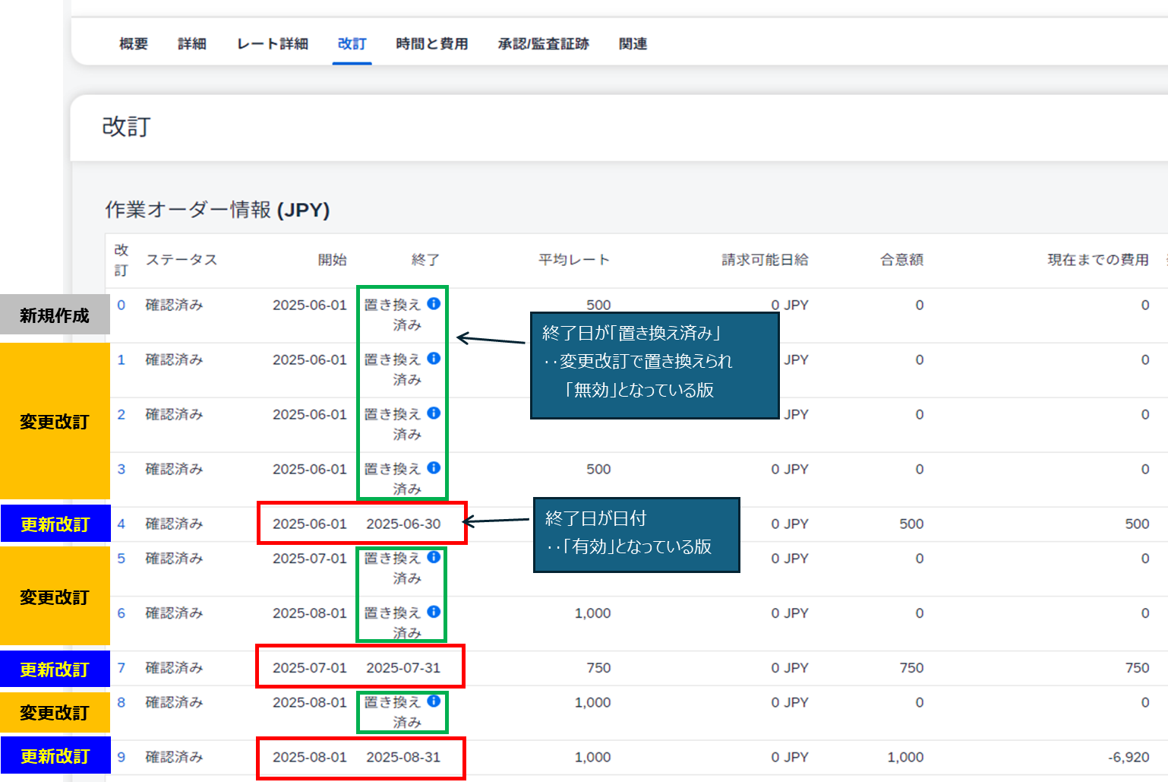The image size is (1168, 782).
Task: Click revision number 7 link
Action: point(122,668)
